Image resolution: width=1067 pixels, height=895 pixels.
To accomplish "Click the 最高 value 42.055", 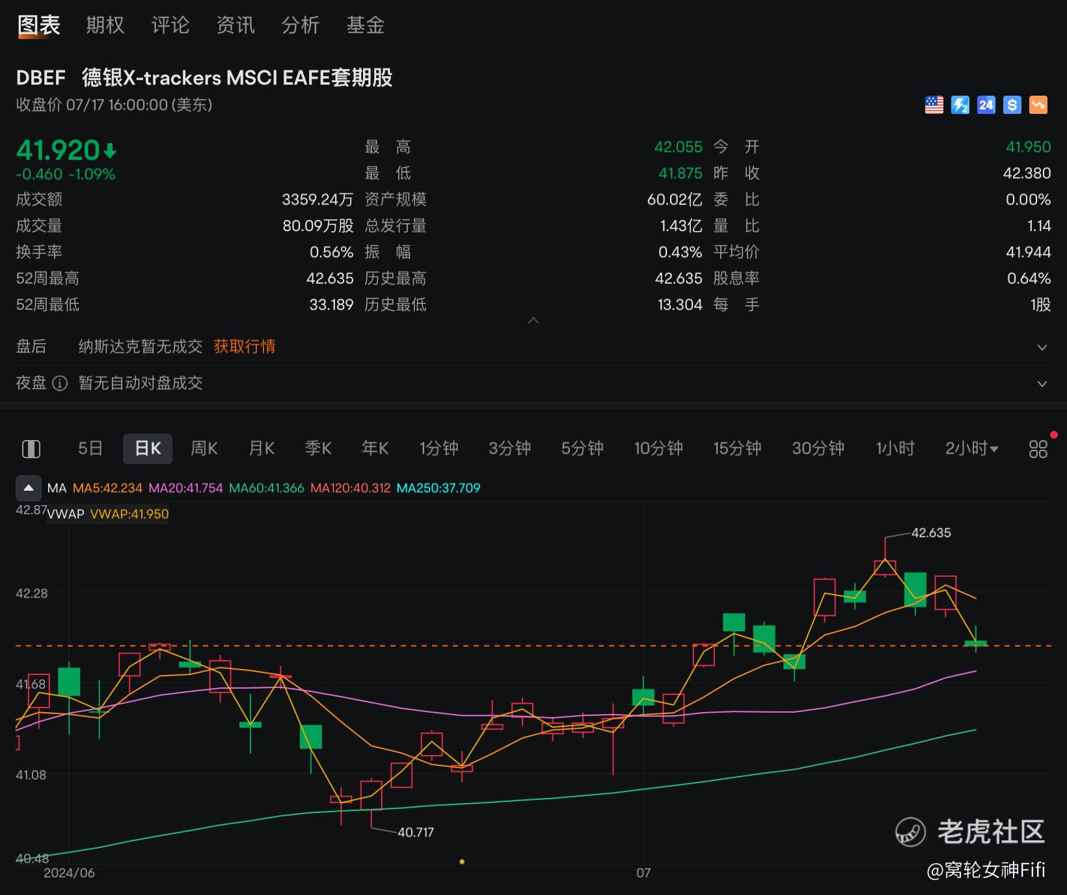I will tap(679, 147).
